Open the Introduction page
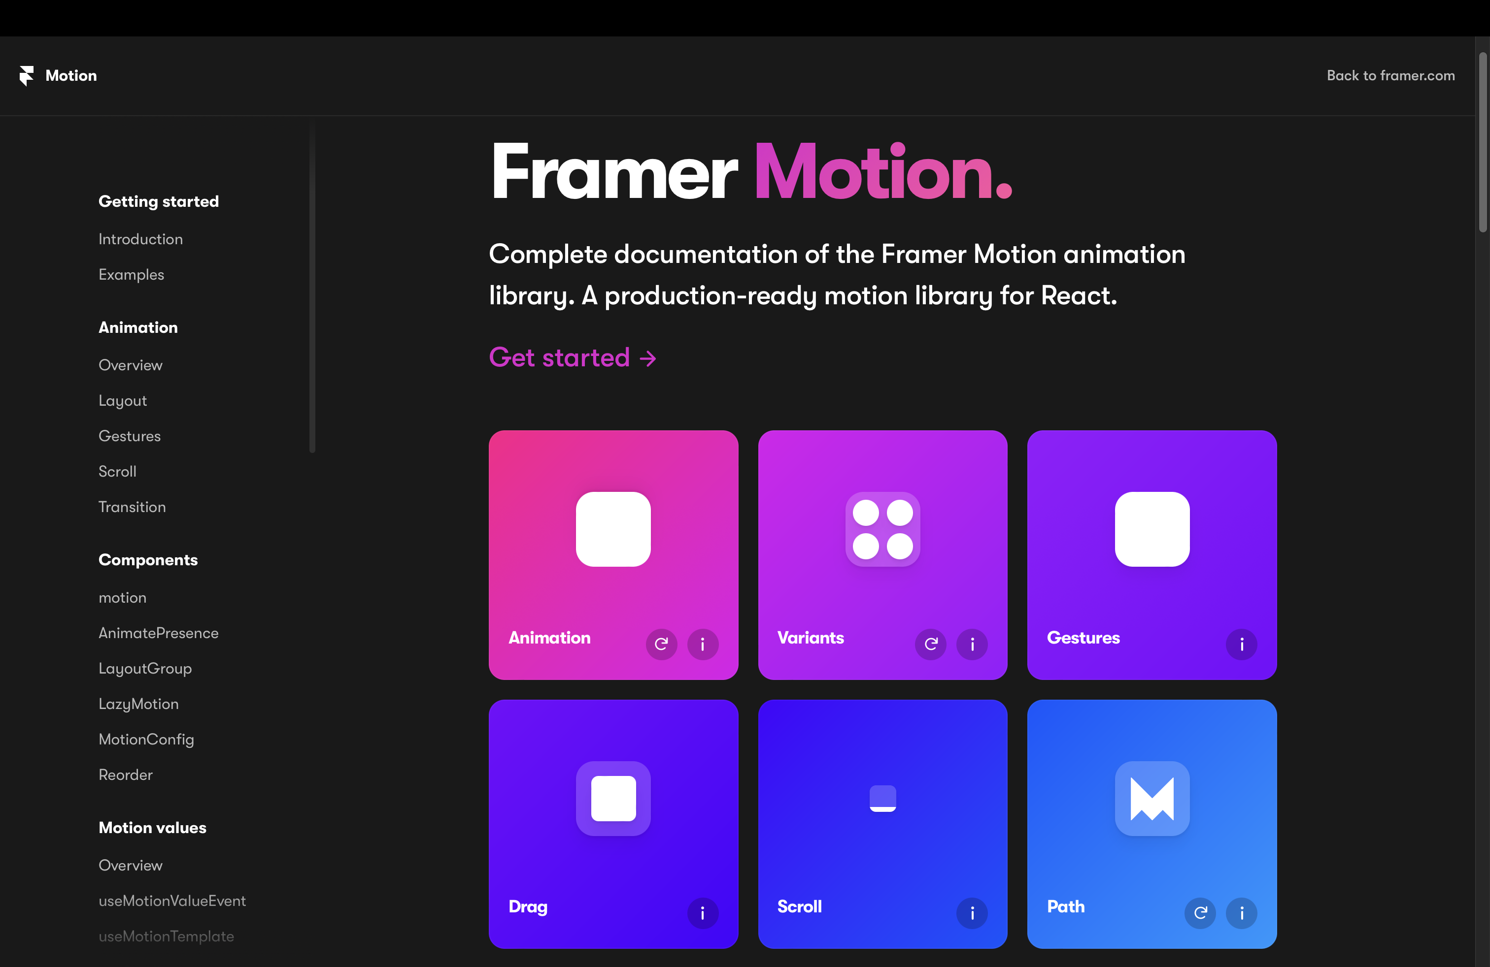The image size is (1490, 967). pos(140,239)
